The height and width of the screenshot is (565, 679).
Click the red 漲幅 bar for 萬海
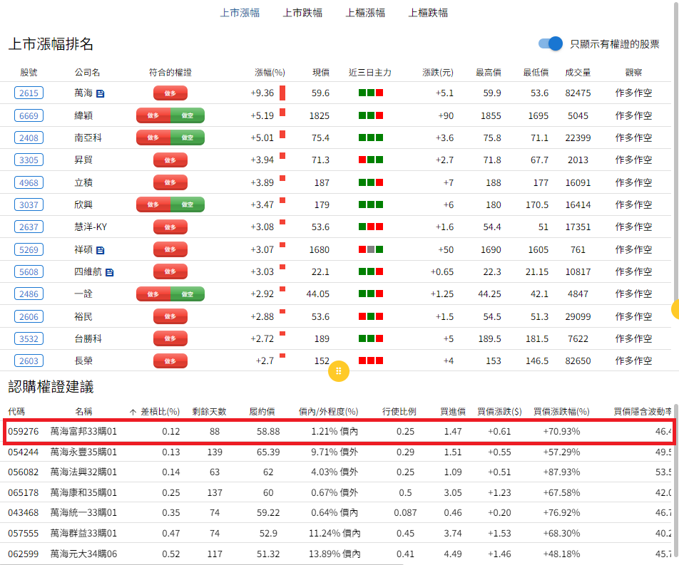[x=282, y=93]
